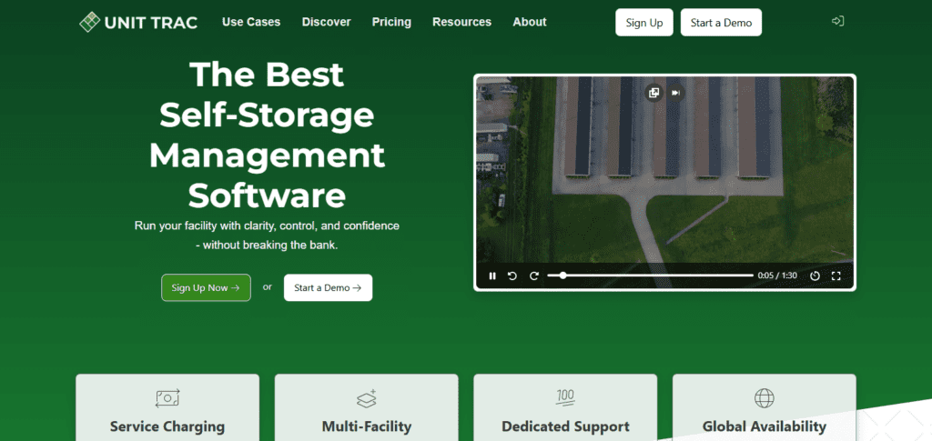Open the Discover menu
Screen dimensions: 932x441
(x=327, y=22)
